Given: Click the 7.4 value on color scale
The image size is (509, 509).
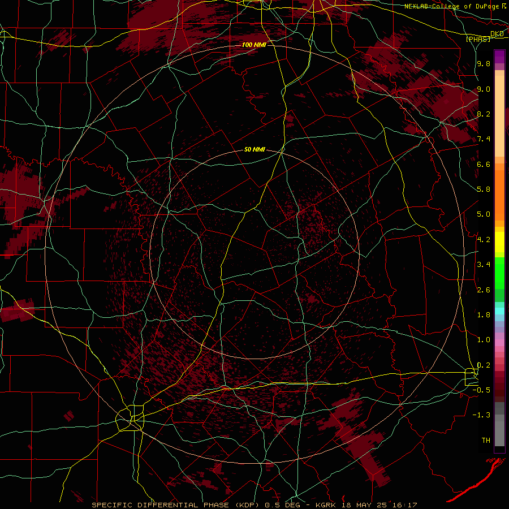Looking at the screenshot, I should (x=484, y=139).
